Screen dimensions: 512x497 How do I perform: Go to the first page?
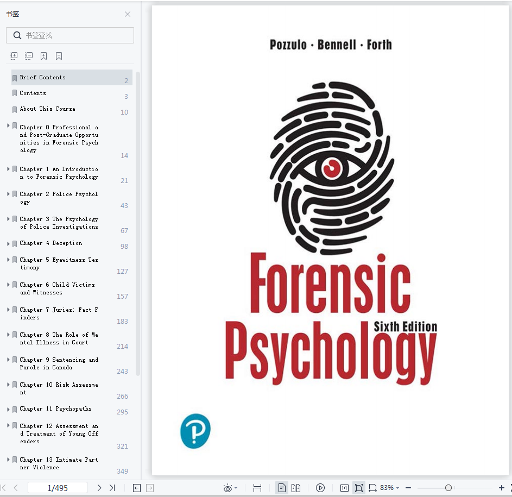click(4, 488)
